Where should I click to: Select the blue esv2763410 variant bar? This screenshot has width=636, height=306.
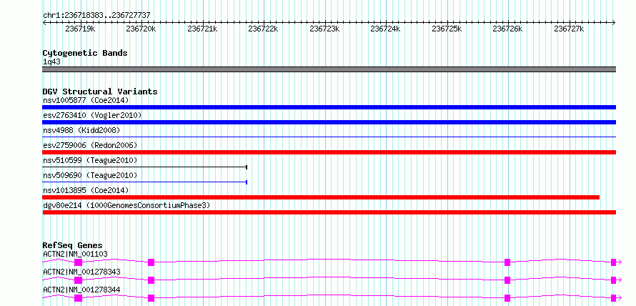point(329,122)
